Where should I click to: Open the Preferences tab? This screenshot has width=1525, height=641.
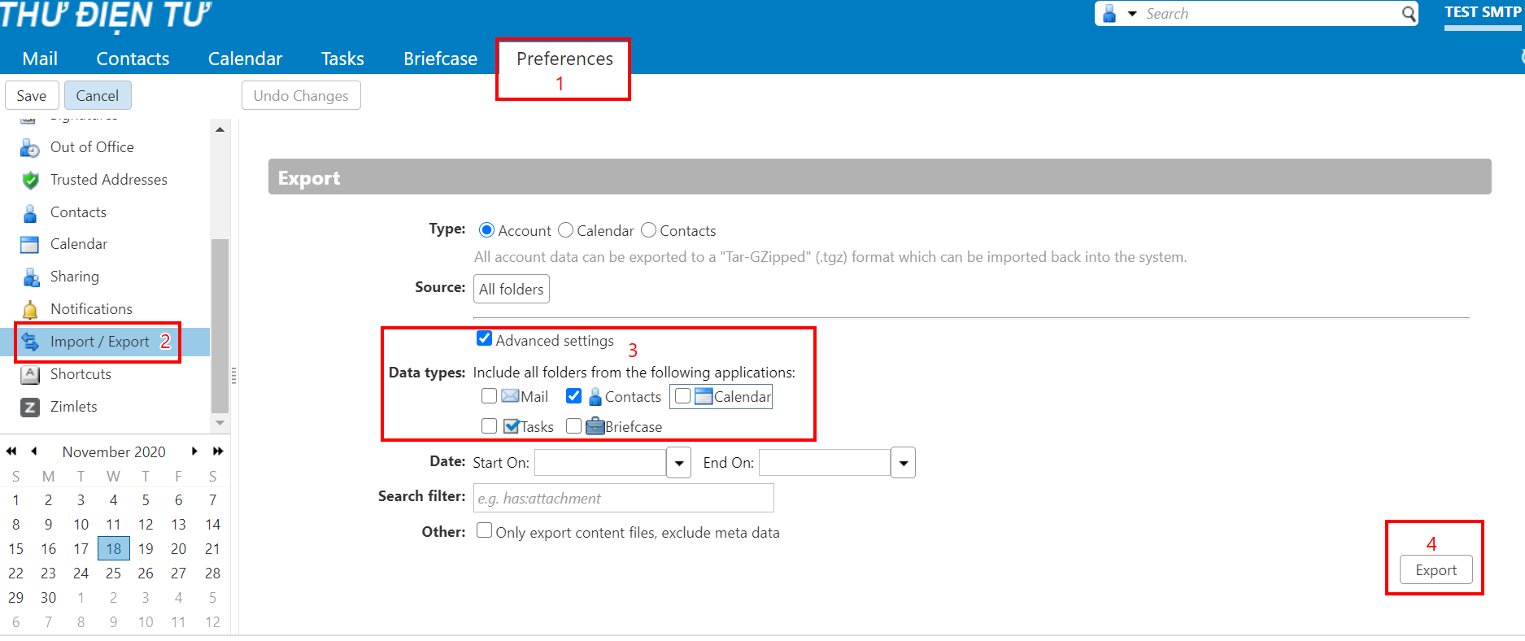(x=564, y=59)
